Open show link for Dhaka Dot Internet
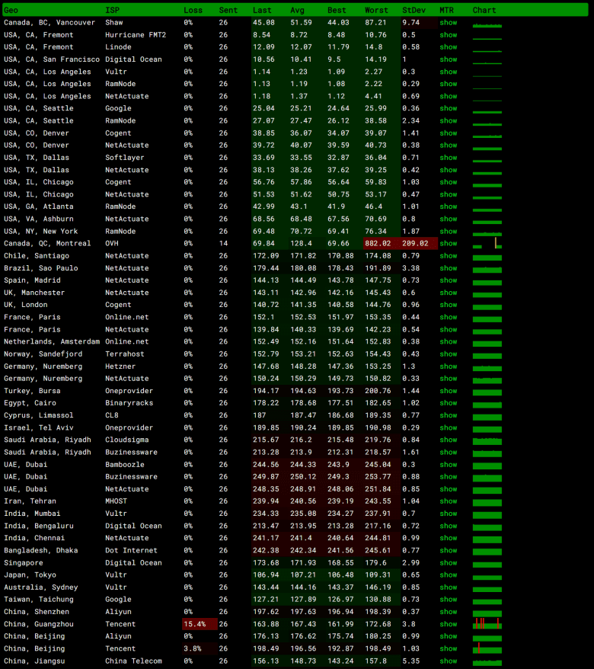This screenshot has height=669, width=594. pos(448,550)
